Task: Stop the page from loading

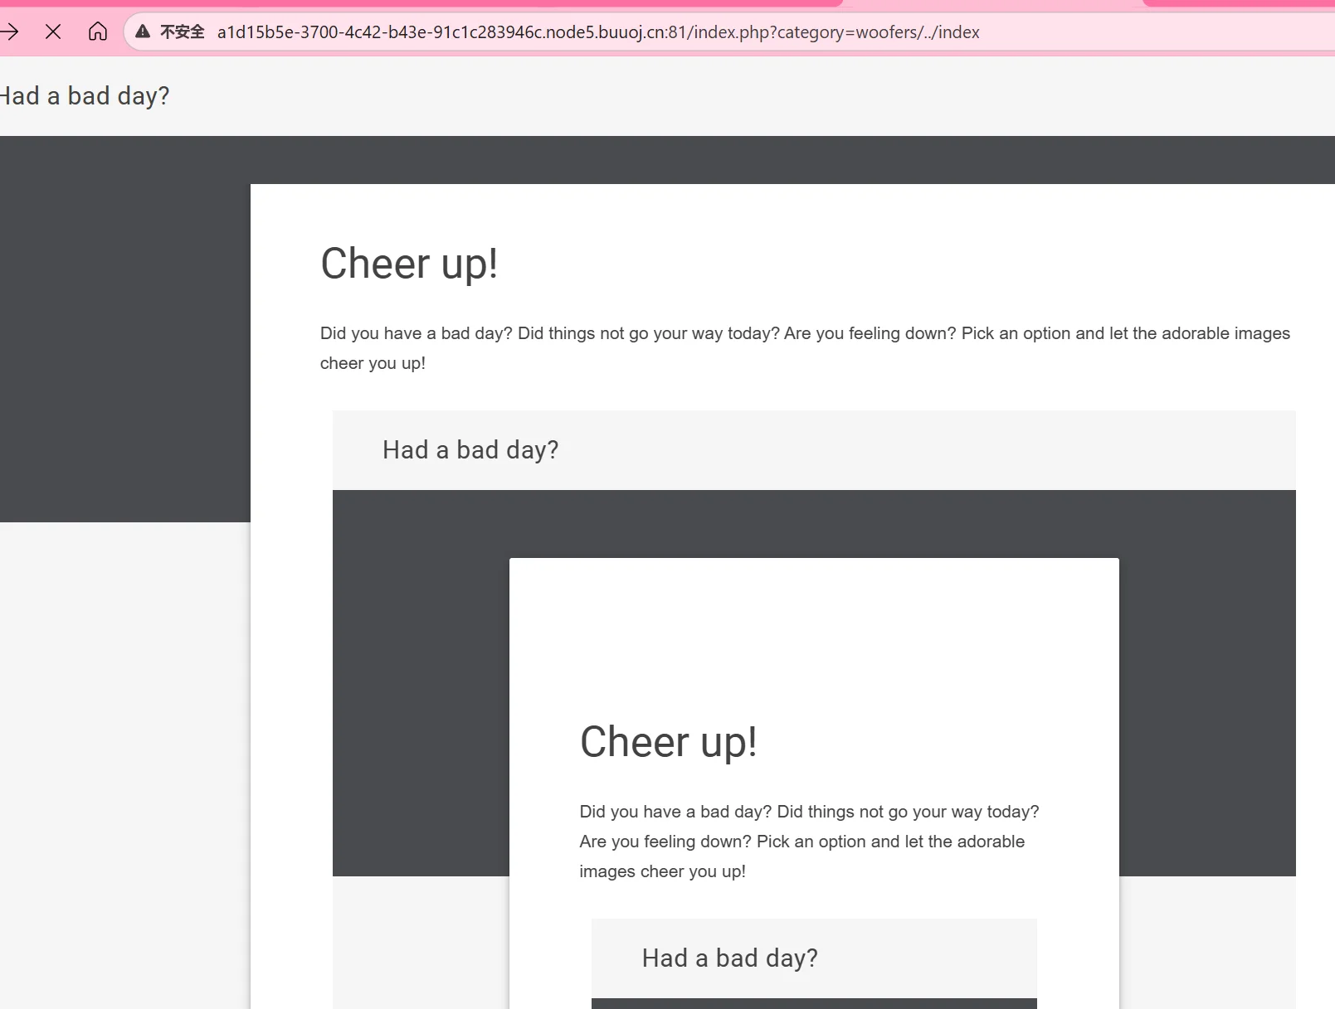Action: pyautogui.click(x=53, y=32)
